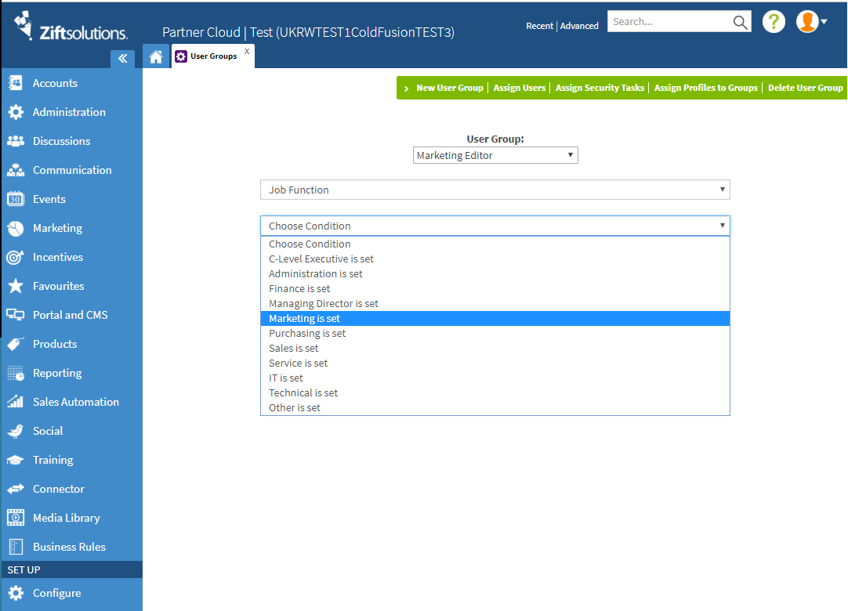This screenshot has width=848, height=611.
Task: Click the Communication icon in sidebar
Action: 16,170
